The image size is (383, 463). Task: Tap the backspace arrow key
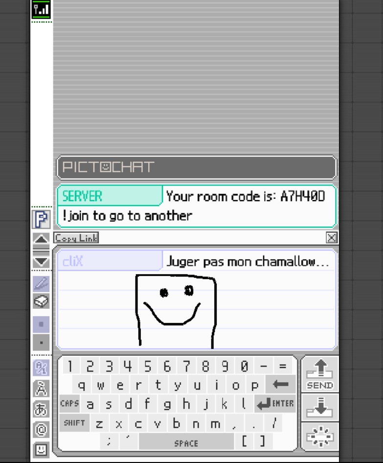(x=281, y=385)
